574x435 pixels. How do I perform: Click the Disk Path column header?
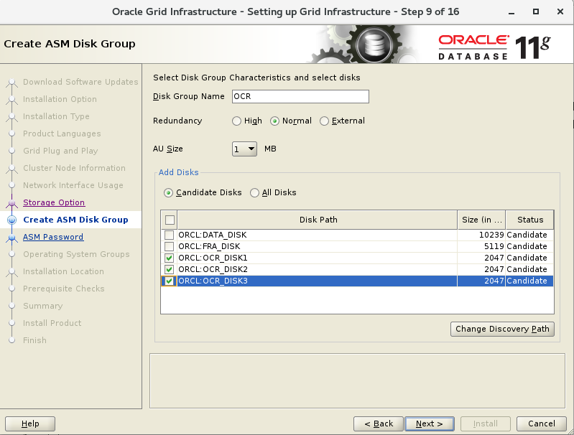point(318,220)
